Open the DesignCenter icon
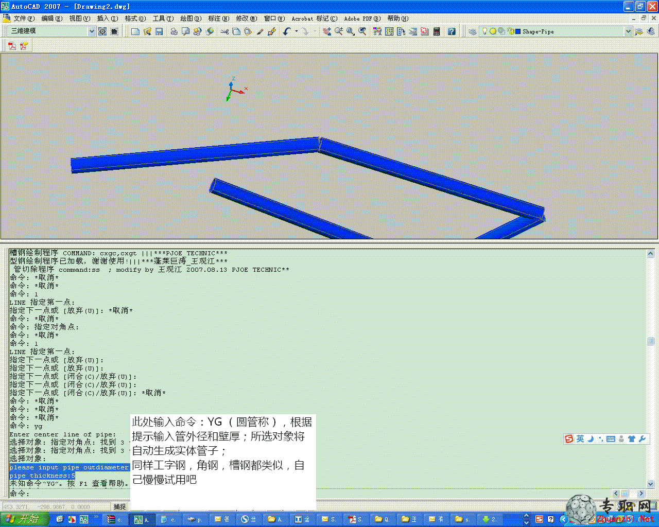The image size is (659, 527). [389, 31]
